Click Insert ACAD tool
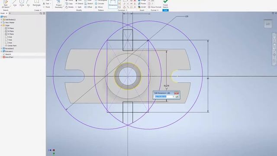The height and width of the screenshot is (156, 277). click(142, 7)
